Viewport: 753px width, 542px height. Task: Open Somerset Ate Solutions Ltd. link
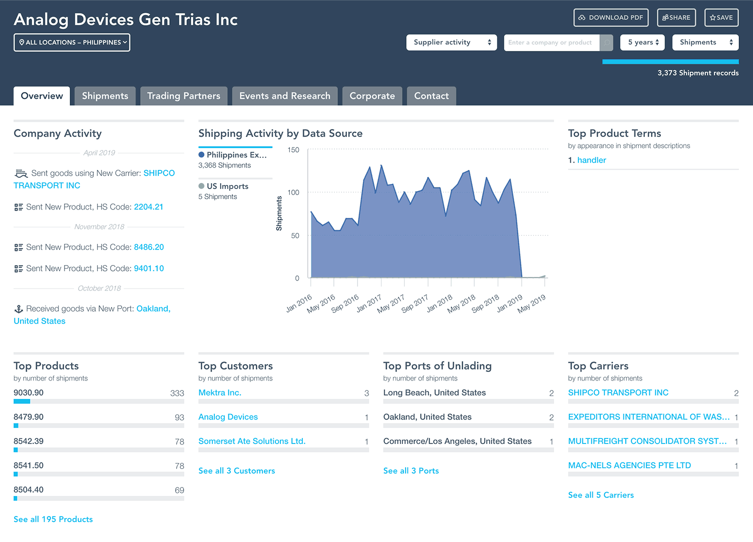pyautogui.click(x=252, y=441)
